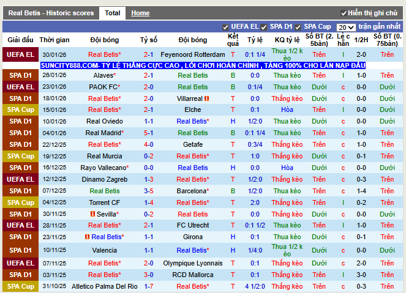Viewport: 406px width, 293px height.
Task: Click the 5-1 score of Real Madrid match
Action: (148, 133)
